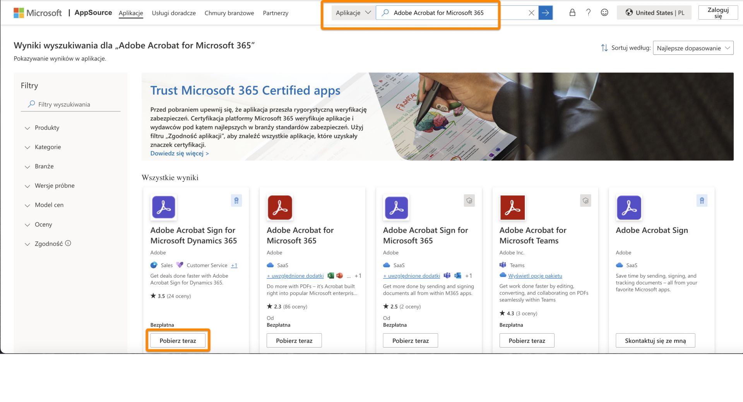Click +1 link next to Customer Service

coord(234,265)
